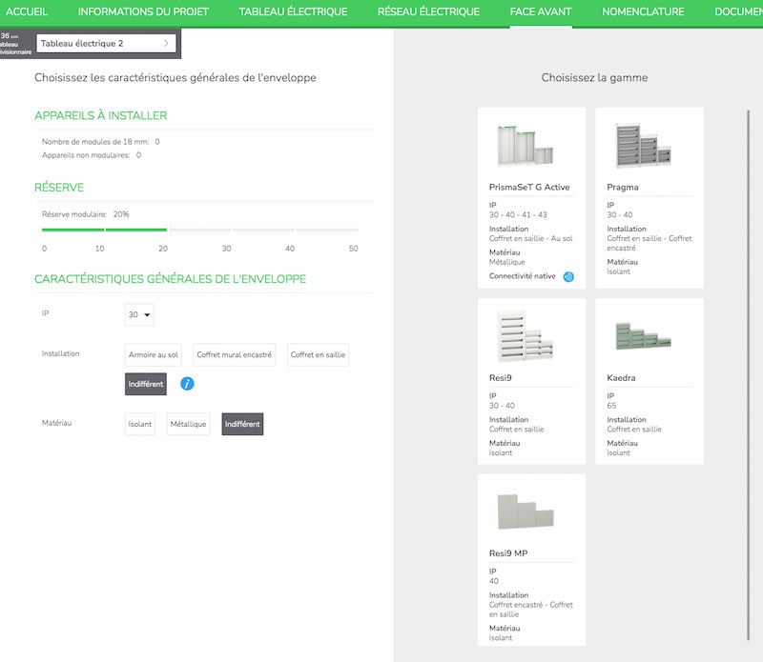The width and height of the screenshot is (763, 662).
Task: Select Métallique material
Action: (188, 424)
